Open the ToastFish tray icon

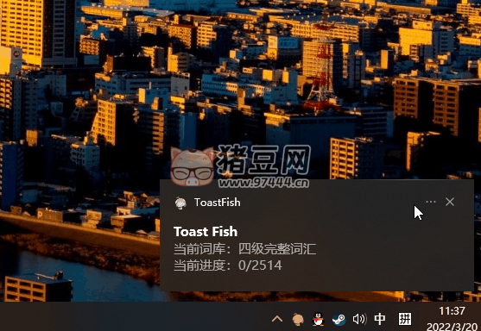click(298, 320)
